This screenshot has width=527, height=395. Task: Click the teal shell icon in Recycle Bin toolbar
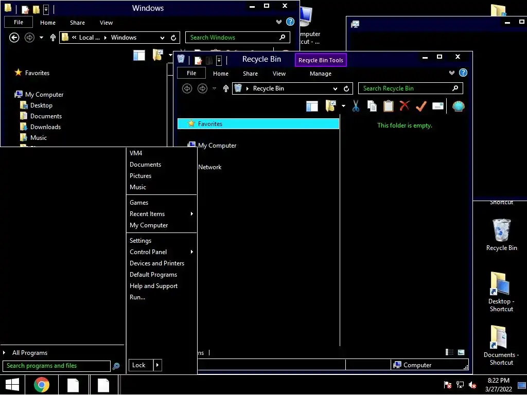pyautogui.click(x=459, y=106)
